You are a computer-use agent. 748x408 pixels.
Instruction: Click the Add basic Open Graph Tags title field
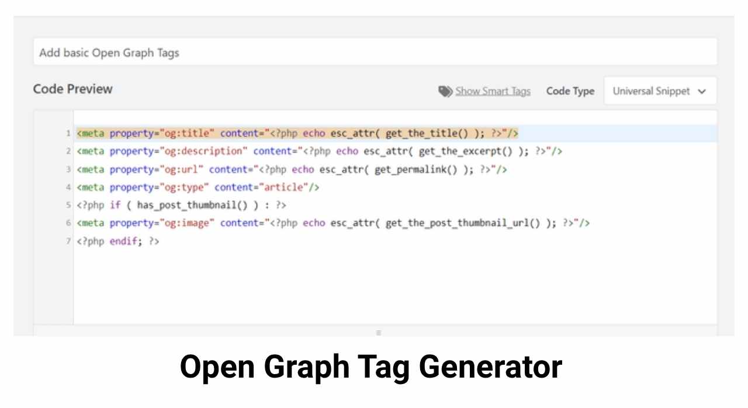(x=374, y=51)
